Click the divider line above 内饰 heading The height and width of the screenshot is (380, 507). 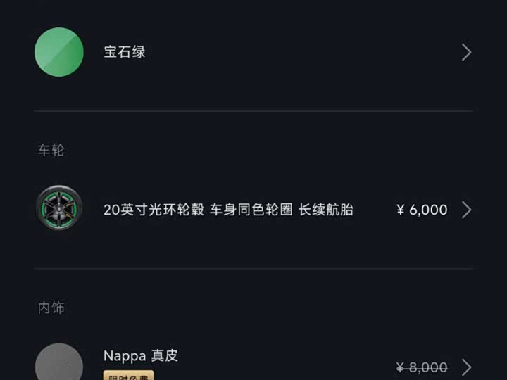pyautogui.click(x=254, y=268)
